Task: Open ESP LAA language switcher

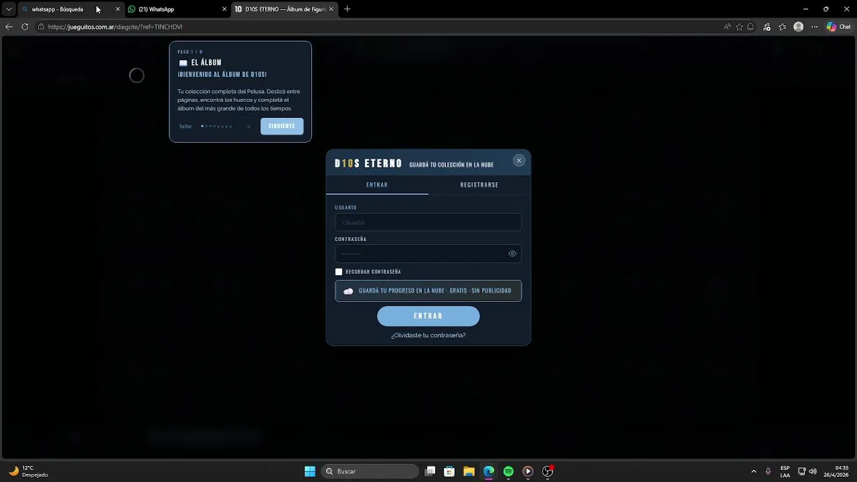Action: [785, 471]
